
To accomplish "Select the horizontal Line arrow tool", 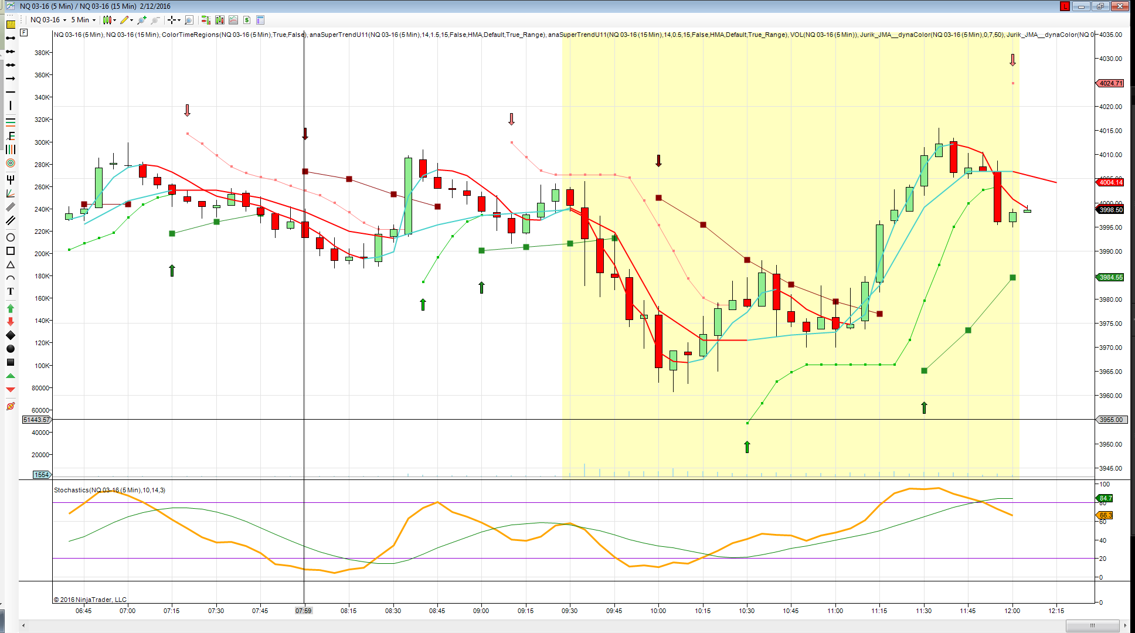I will 11,79.
